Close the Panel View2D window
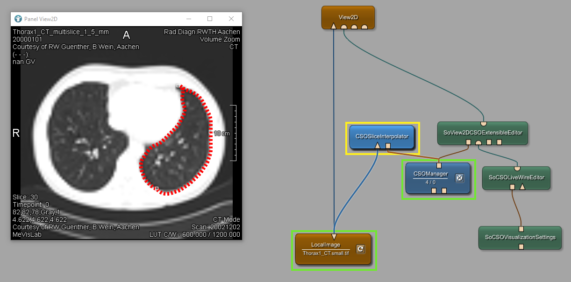This screenshot has height=282, width=571. point(231,19)
